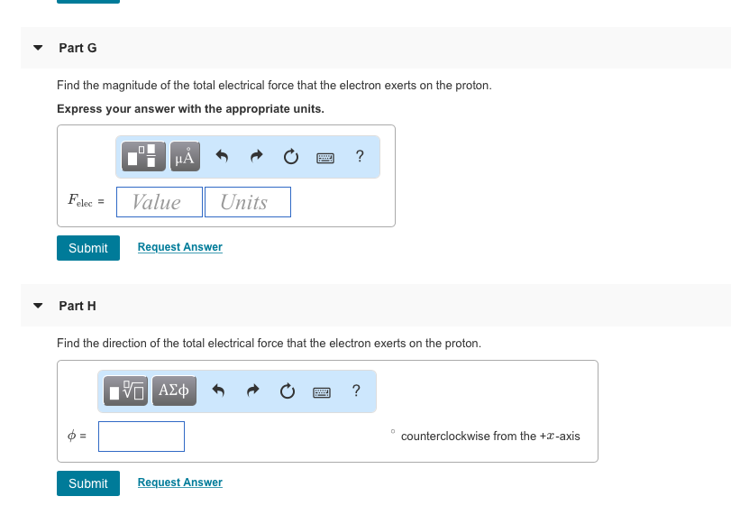
Task: Click the undo arrow in Part G toolbar
Action: click(221, 156)
